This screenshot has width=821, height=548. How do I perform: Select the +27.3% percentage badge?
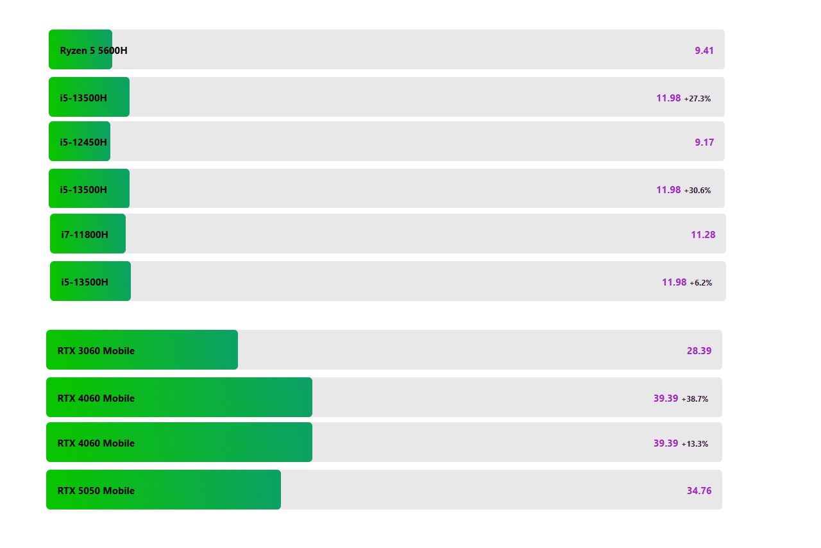point(697,99)
